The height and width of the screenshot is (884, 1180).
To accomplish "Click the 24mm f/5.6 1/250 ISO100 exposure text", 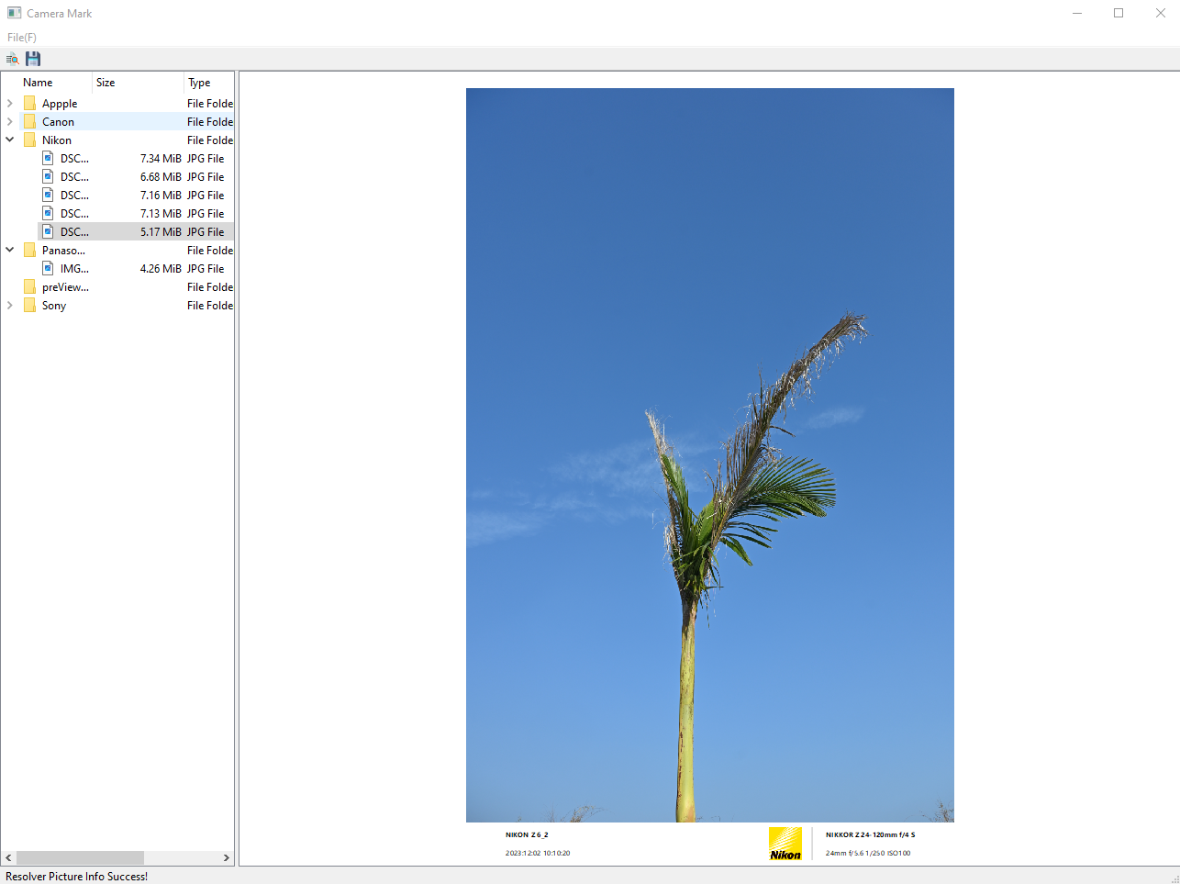I will point(868,854).
